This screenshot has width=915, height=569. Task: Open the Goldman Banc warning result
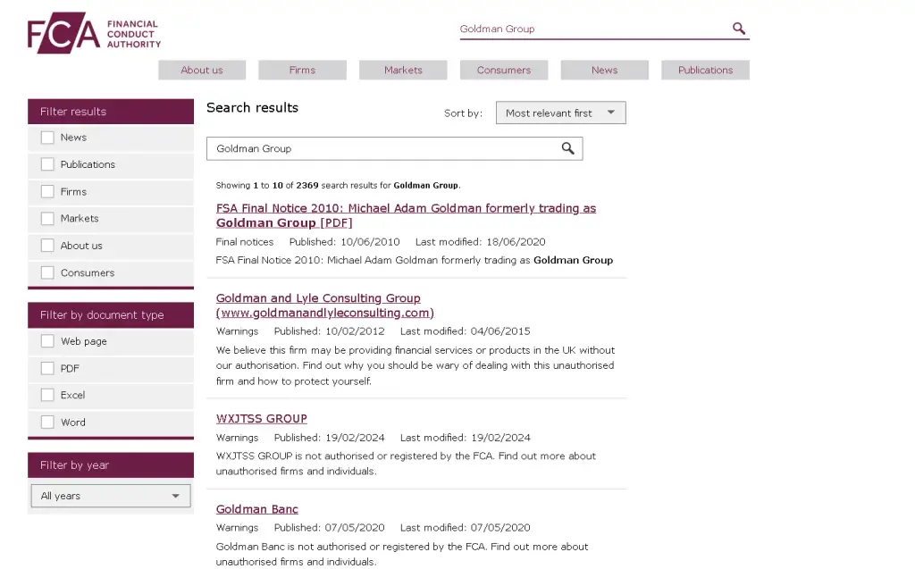(x=256, y=509)
